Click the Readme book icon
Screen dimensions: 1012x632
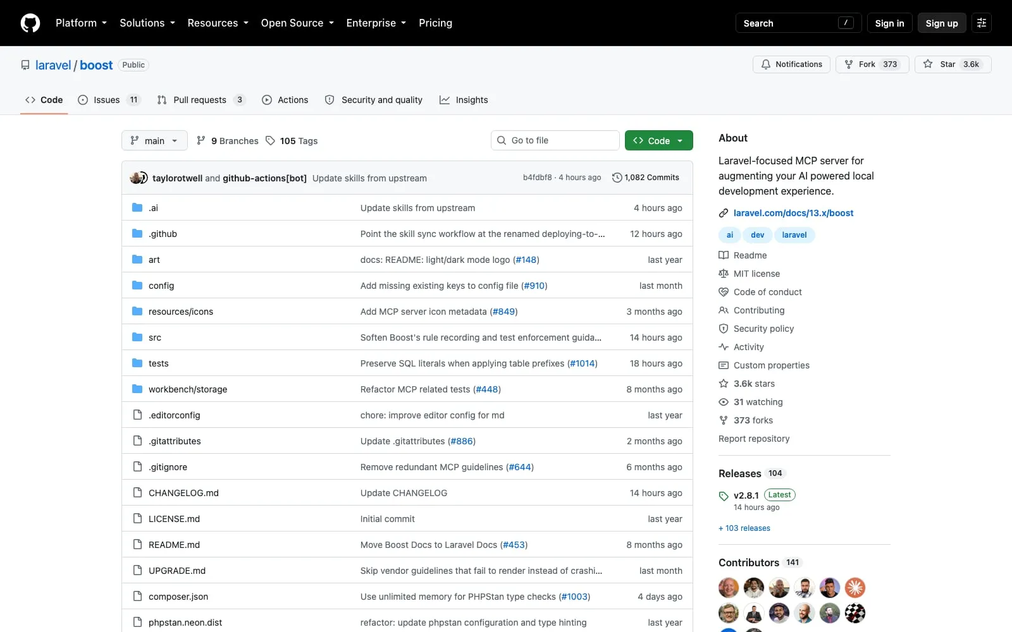click(724, 255)
